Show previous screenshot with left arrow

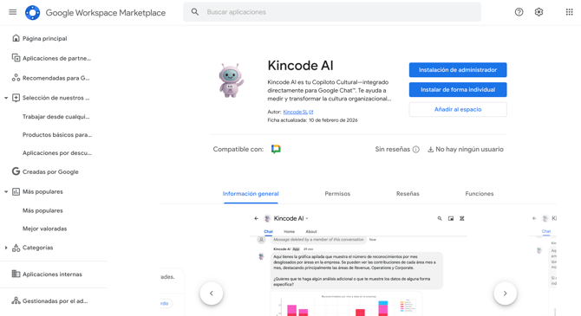point(212,293)
